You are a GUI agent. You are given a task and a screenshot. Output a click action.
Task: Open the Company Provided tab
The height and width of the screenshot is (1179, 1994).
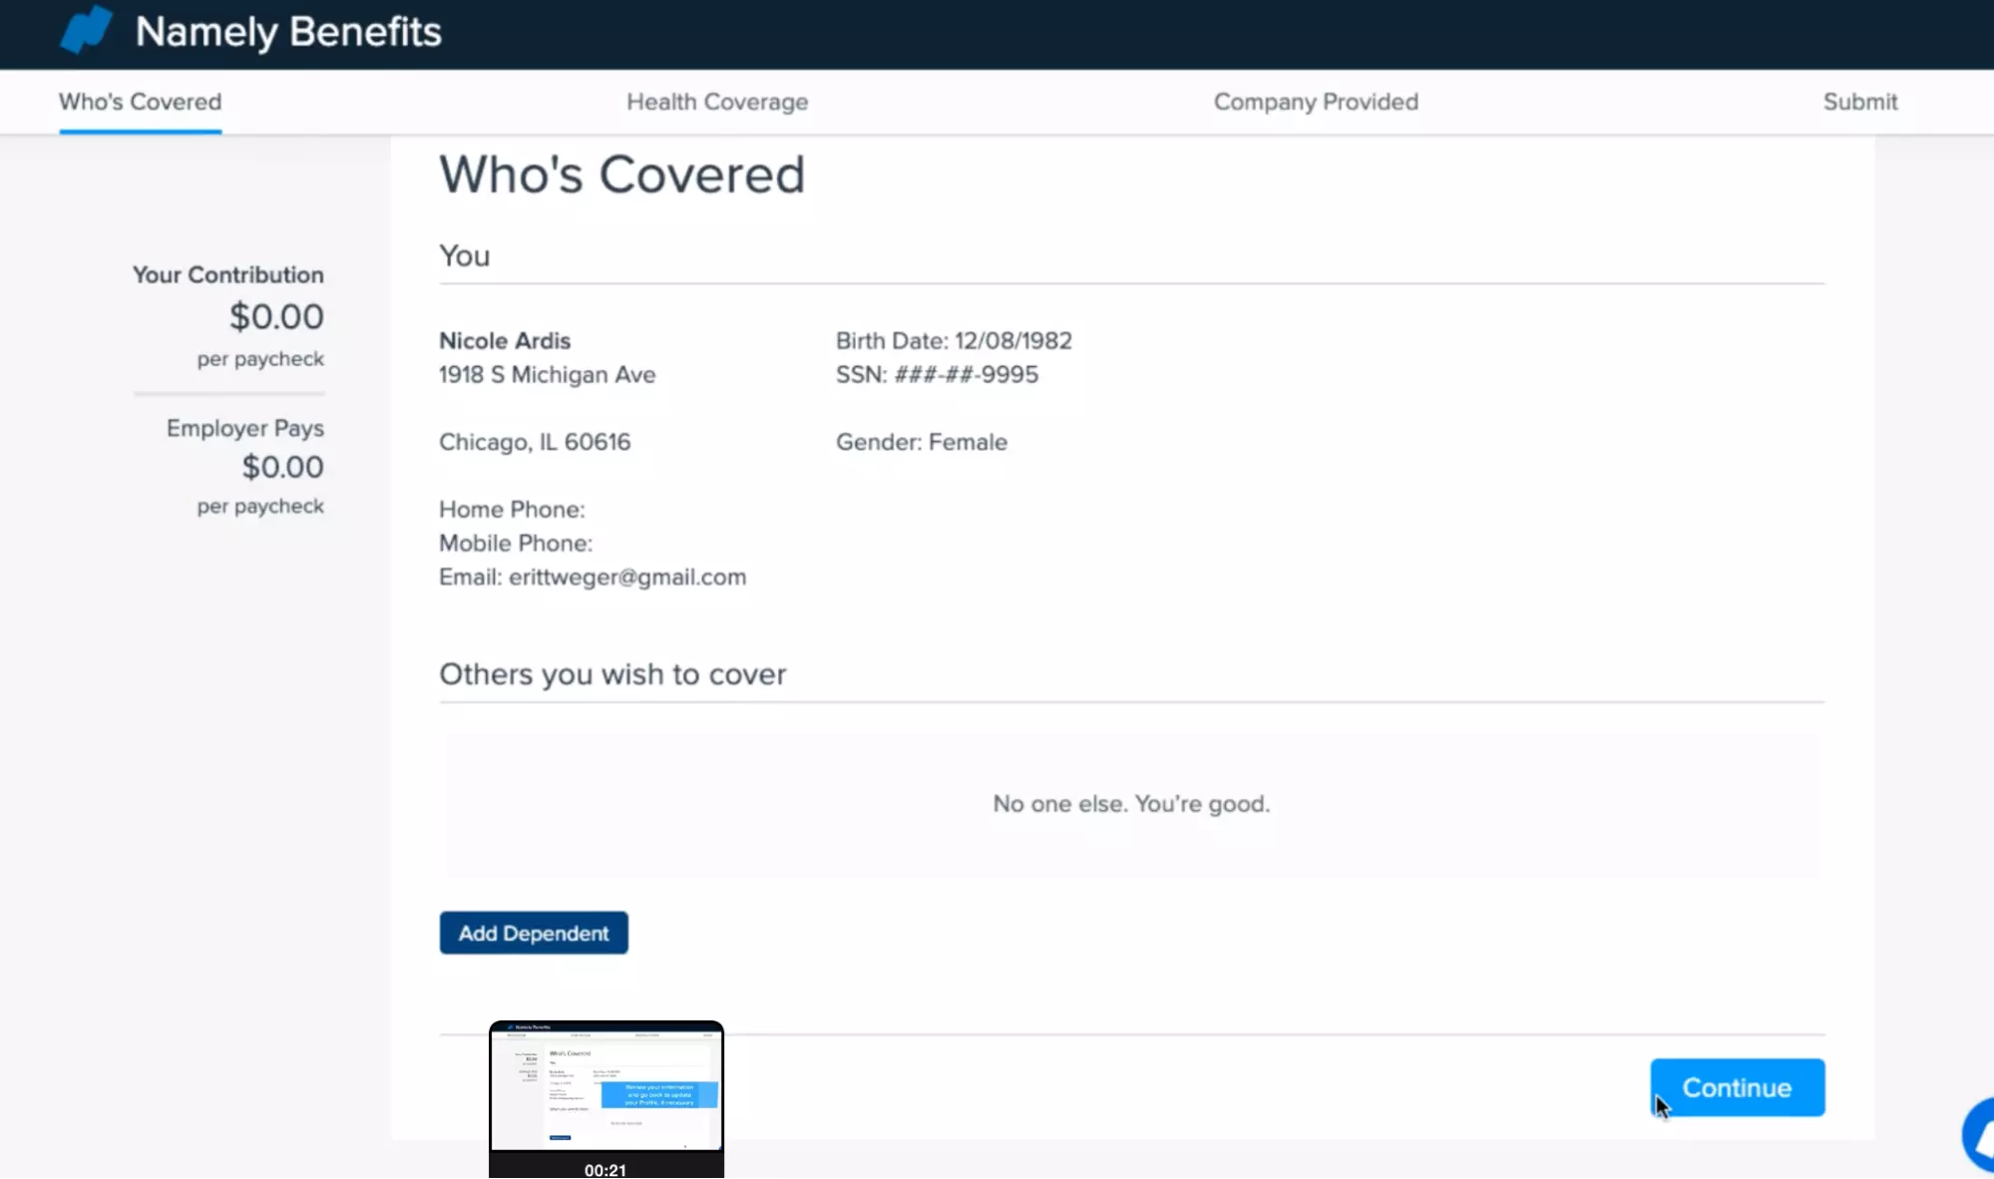point(1315,101)
